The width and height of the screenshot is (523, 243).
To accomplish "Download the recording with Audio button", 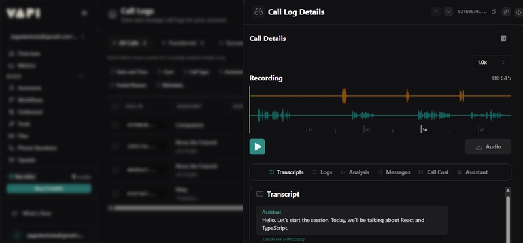I will pos(488,147).
